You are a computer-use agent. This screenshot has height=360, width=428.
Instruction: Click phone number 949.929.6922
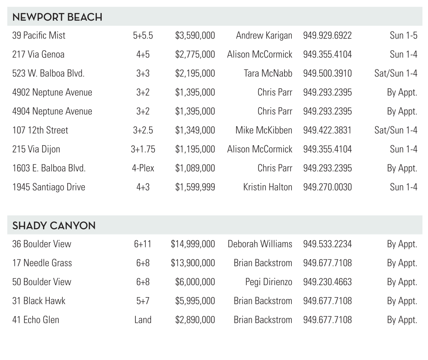[327, 35]
